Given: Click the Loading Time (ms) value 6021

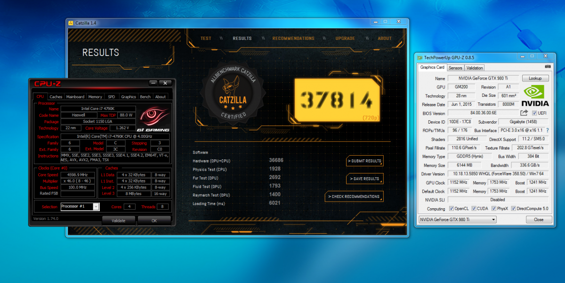Looking at the screenshot, I should click(275, 203).
